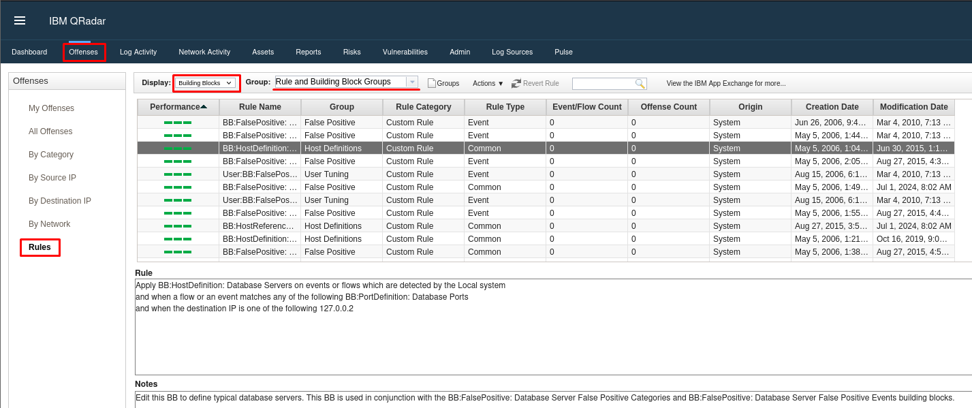The width and height of the screenshot is (972, 408).
Task: Click the Rule description text box
Action: coord(553,327)
